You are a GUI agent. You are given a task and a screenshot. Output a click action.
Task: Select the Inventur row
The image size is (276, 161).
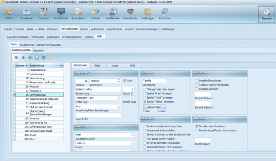pos(39,119)
